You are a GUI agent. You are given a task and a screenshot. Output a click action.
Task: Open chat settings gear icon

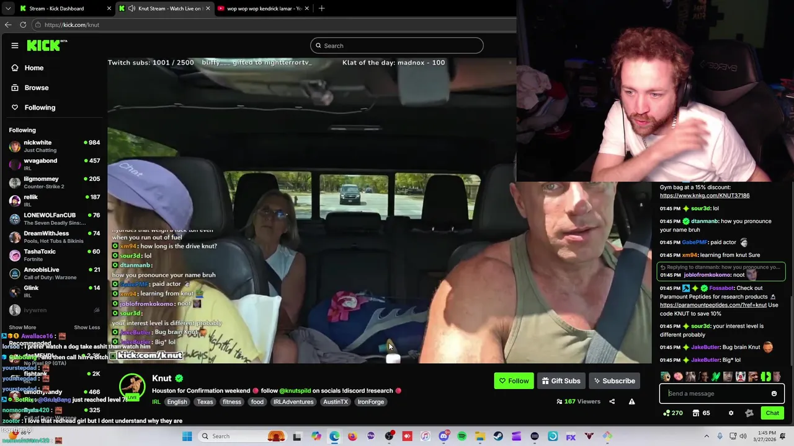731,413
